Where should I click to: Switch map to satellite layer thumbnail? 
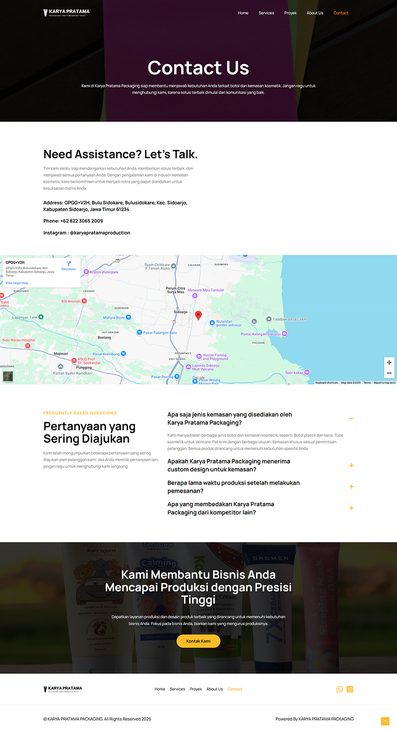tap(8, 376)
